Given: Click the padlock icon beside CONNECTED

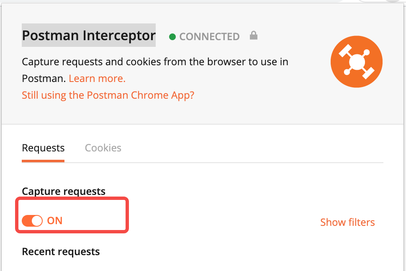Looking at the screenshot, I should tap(253, 36).
